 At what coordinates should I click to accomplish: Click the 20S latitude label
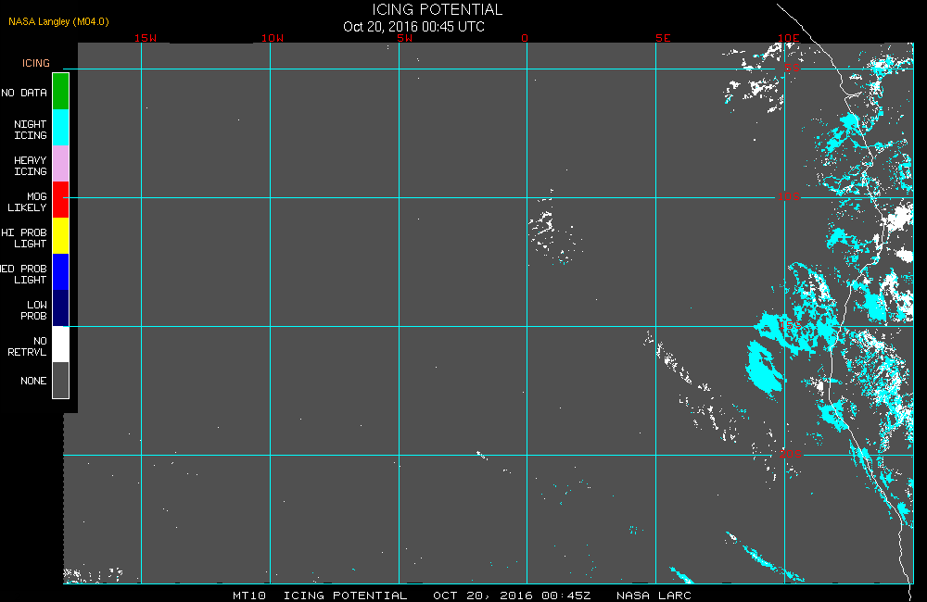pyautogui.click(x=791, y=454)
